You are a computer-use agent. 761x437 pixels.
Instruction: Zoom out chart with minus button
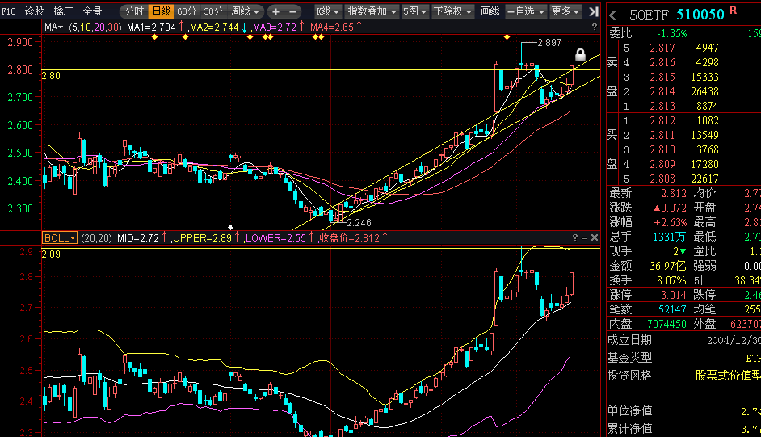292,11
